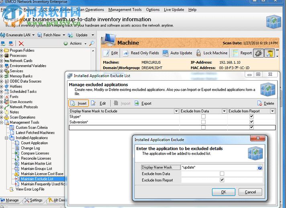286x208 pixels.
Task: Click the Fetch New icon
Action: click(40, 35)
